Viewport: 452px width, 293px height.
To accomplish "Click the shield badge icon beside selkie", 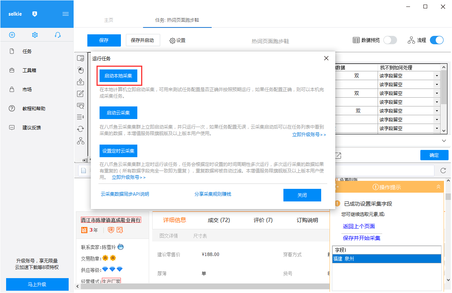I will [x=35, y=14].
